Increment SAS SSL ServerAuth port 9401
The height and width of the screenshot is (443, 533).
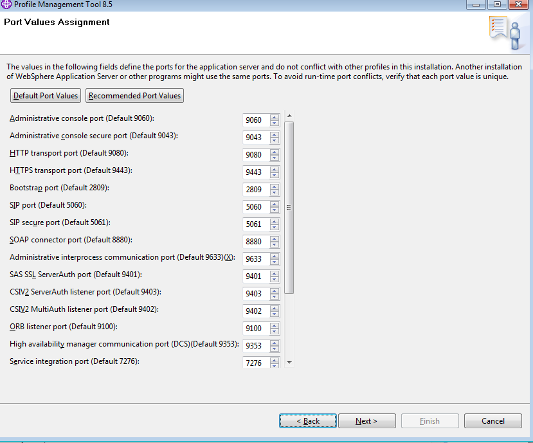click(x=275, y=273)
